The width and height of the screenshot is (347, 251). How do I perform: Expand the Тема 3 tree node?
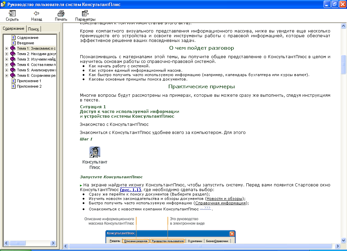click(x=7, y=59)
